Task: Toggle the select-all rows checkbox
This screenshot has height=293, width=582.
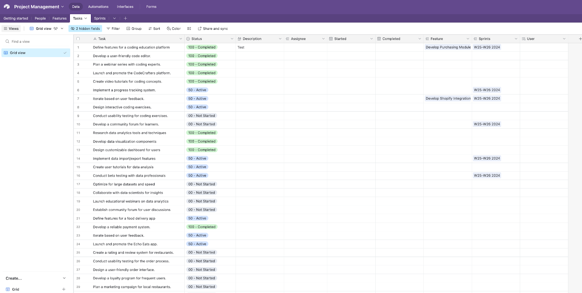Action: coord(78,39)
